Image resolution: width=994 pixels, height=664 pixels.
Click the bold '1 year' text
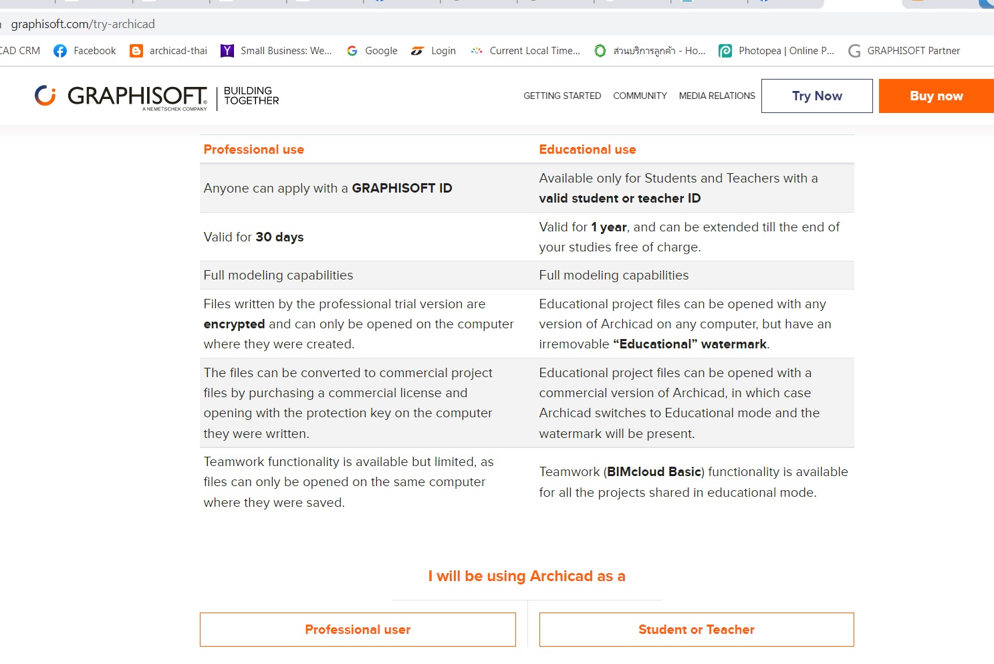tap(608, 227)
